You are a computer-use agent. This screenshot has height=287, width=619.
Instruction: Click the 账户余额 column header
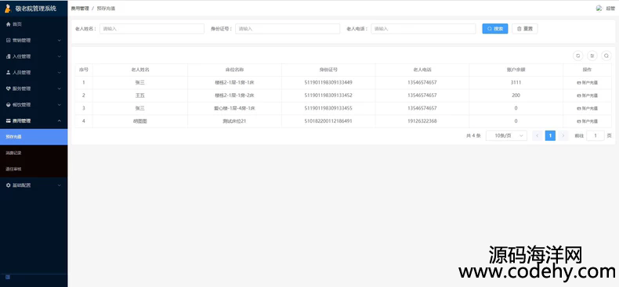pos(516,70)
